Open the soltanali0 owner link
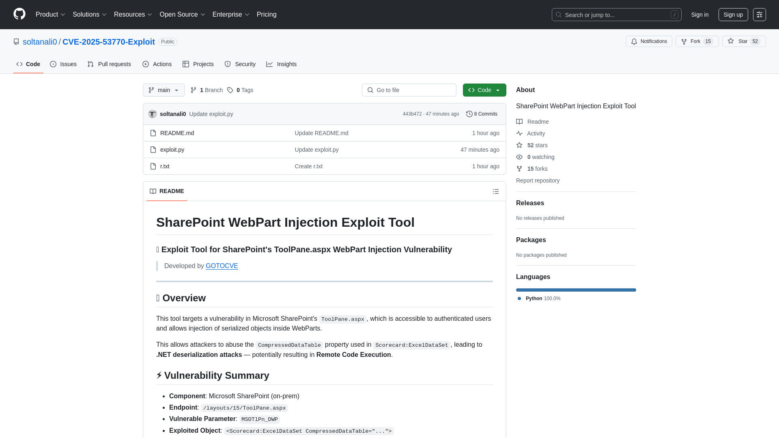This screenshot has width=779, height=438. 40,42
